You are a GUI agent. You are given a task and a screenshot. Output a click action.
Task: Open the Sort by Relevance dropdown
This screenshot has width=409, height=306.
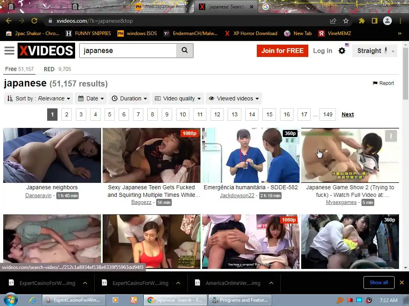(x=39, y=99)
